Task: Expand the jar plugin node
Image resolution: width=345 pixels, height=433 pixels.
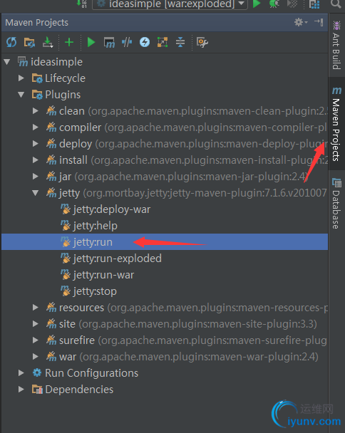Action: [x=36, y=177]
